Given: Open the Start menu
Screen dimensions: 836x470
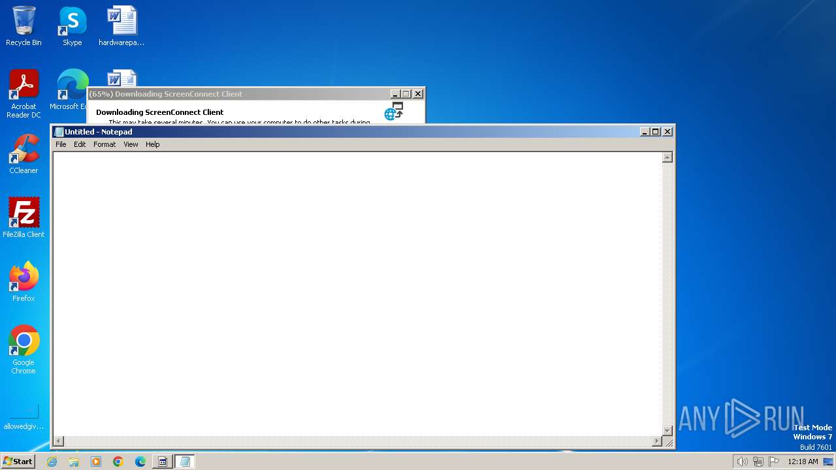Looking at the screenshot, I should pos(18,462).
